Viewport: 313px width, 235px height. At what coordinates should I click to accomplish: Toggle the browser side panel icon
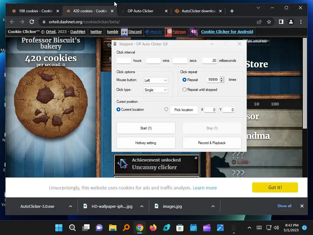point(281,22)
